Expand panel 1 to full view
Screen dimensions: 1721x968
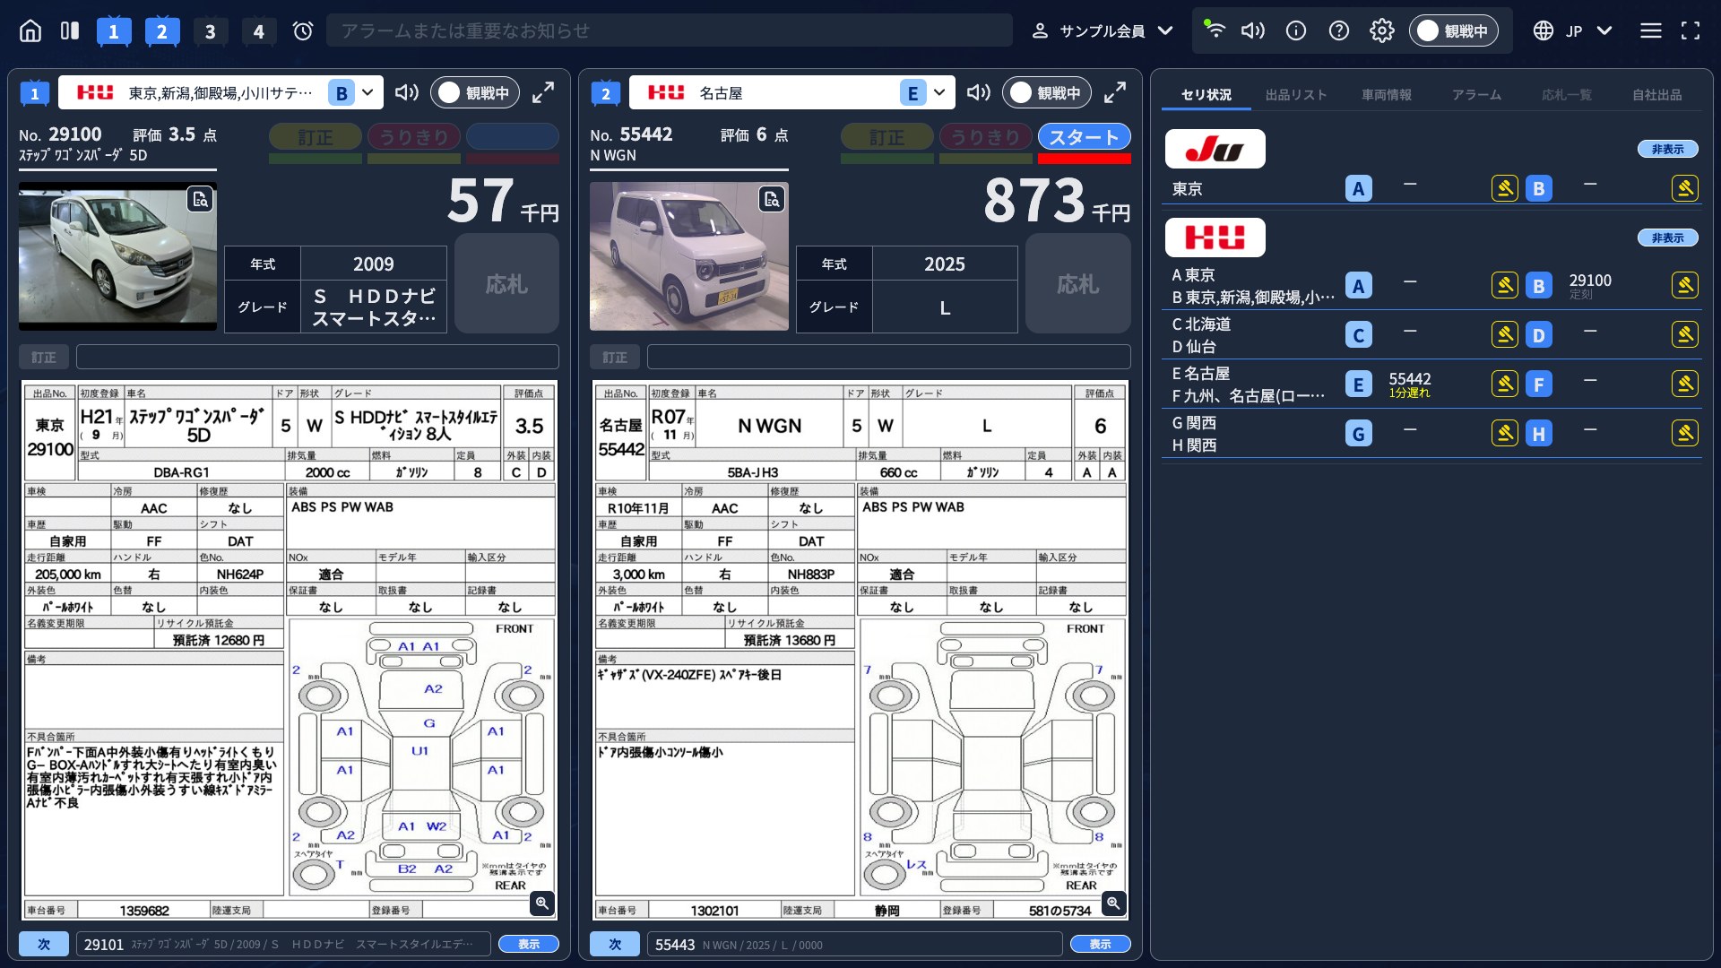coord(543,92)
